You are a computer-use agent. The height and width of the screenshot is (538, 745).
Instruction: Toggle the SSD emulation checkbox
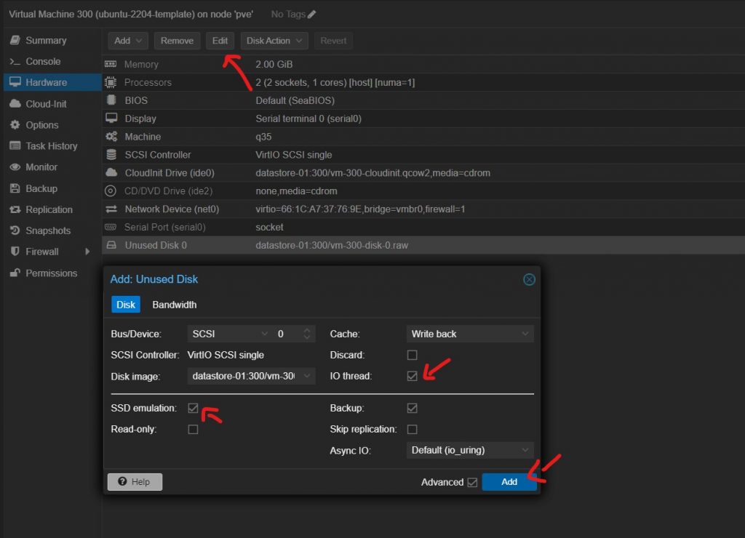point(193,408)
